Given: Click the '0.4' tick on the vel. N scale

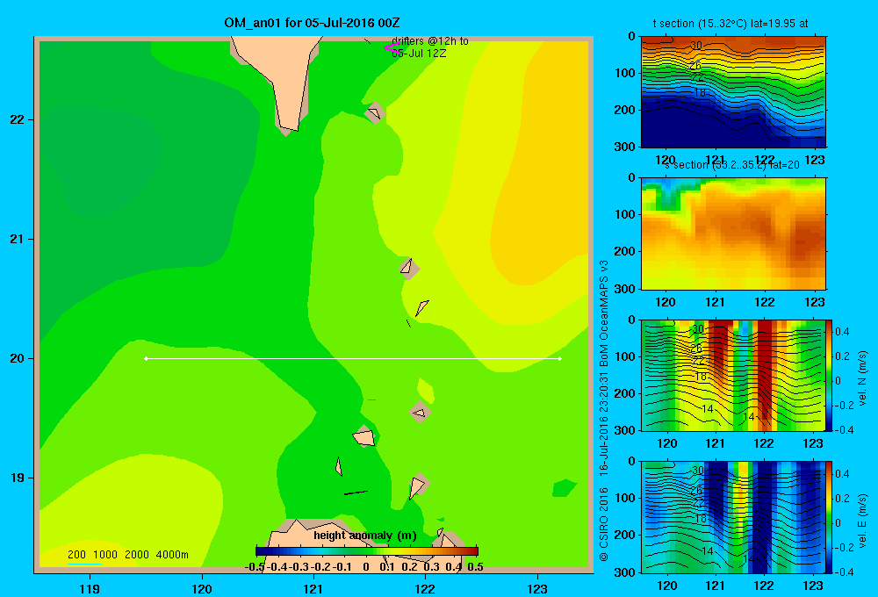Looking at the screenshot, I should [x=842, y=332].
